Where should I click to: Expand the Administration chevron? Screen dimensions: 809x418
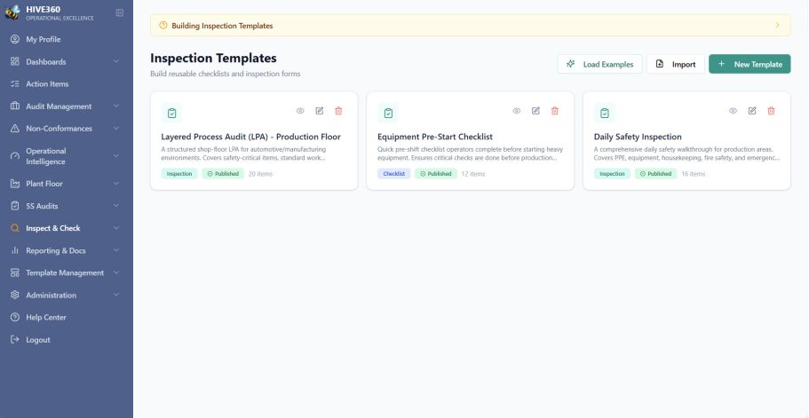(x=116, y=295)
